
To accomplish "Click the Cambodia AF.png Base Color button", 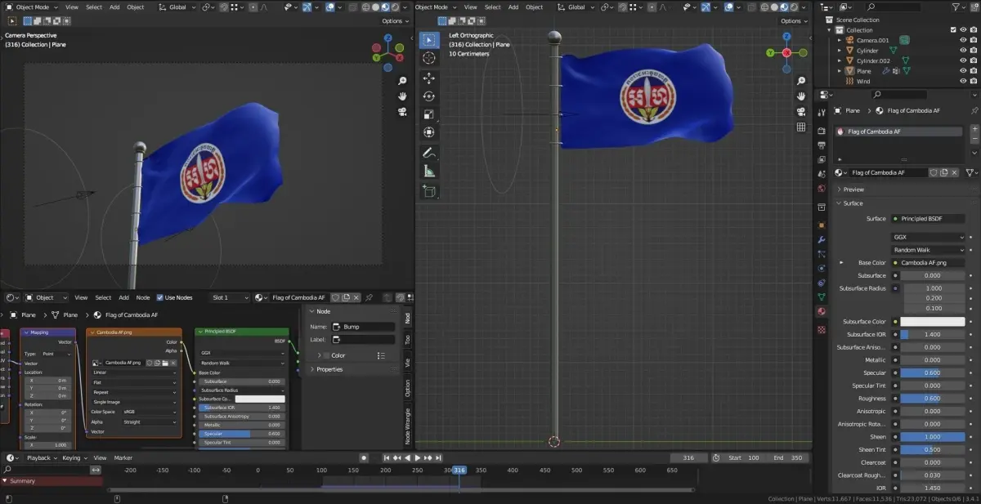I will (928, 263).
